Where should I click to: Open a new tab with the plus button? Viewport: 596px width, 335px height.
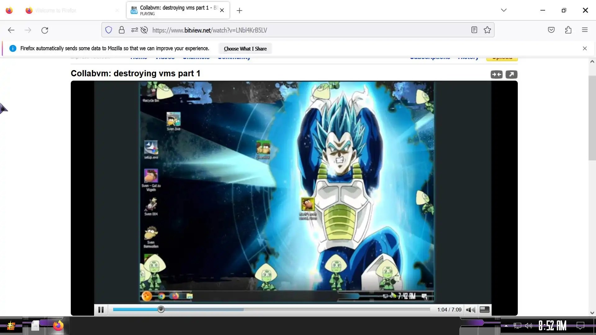[239, 11]
